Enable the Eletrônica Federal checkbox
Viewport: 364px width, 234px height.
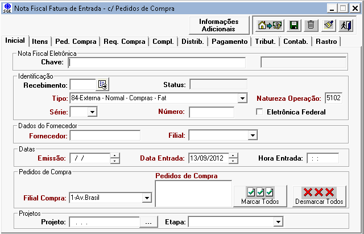point(260,112)
